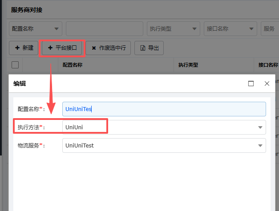Viewport: 279px width, 211px height.
Task: Sort by the 配置名称 column header
Action: 73,65
